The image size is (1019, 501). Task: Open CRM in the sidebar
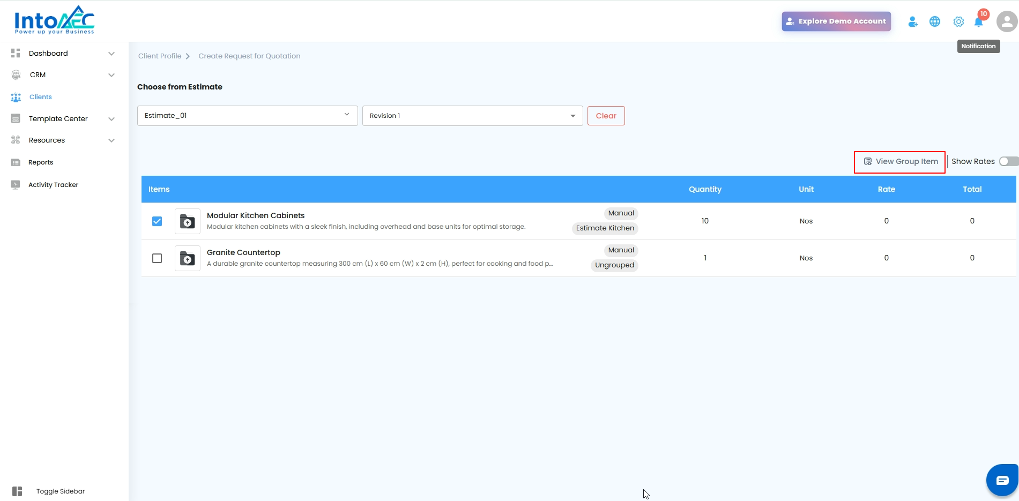tap(38, 75)
